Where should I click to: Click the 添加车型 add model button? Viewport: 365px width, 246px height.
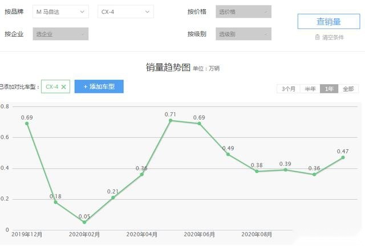coord(99,87)
